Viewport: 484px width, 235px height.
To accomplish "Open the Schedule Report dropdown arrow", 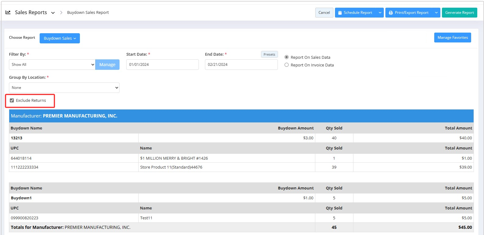I will (380, 13).
